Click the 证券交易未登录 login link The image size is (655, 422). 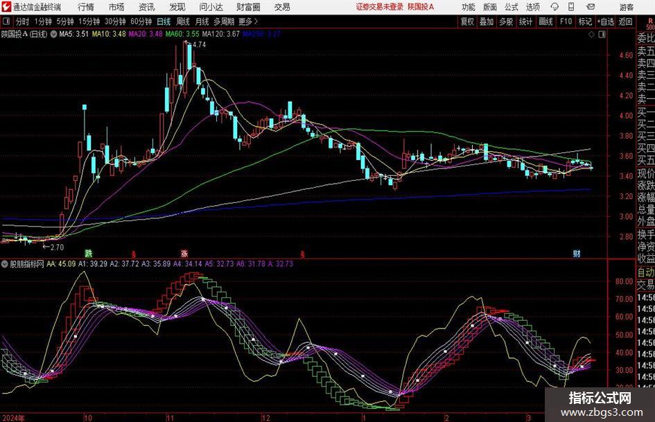pos(380,7)
